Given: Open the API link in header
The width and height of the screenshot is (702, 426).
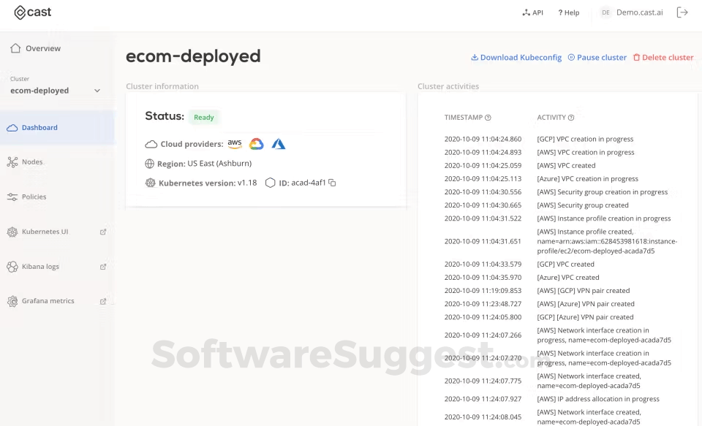Looking at the screenshot, I should 532,12.
